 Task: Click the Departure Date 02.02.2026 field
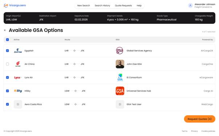click(81, 18)
